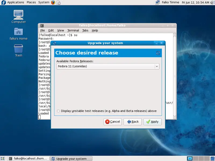The height and width of the screenshot is (161, 215).
Task: Click the terminal vertical scrollbar
Action: coord(175,76)
